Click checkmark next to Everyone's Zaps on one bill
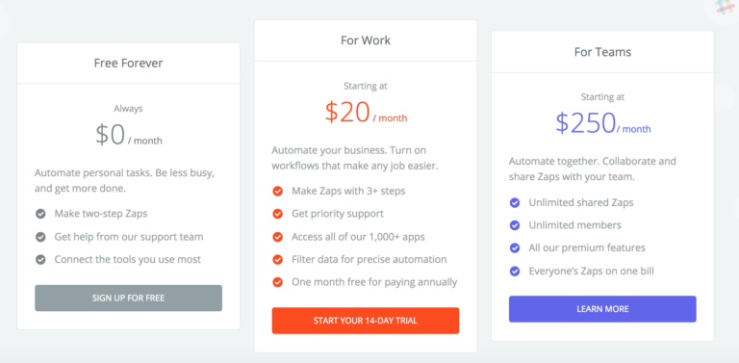The height and width of the screenshot is (363, 739). (x=515, y=272)
